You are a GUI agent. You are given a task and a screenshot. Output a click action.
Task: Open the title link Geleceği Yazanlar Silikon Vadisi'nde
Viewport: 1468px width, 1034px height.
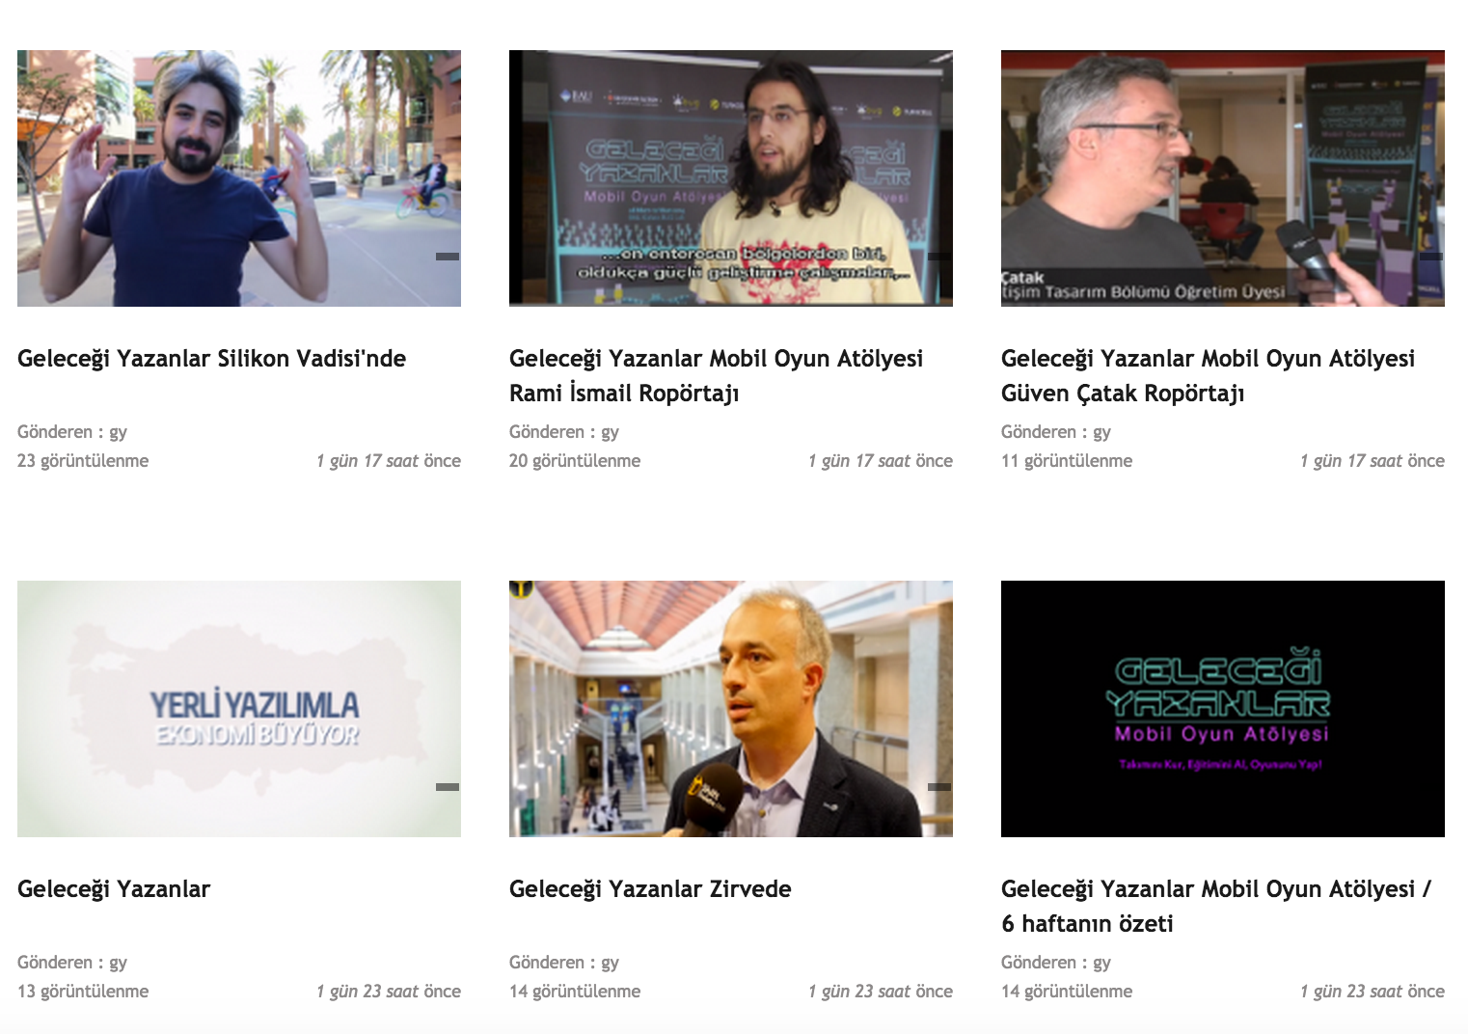pos(211,359)
